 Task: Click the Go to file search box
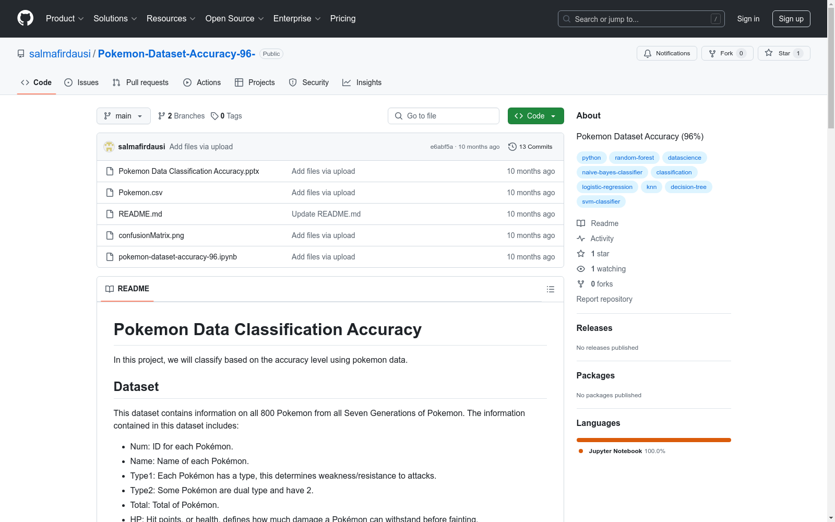[x=444, y=116]
